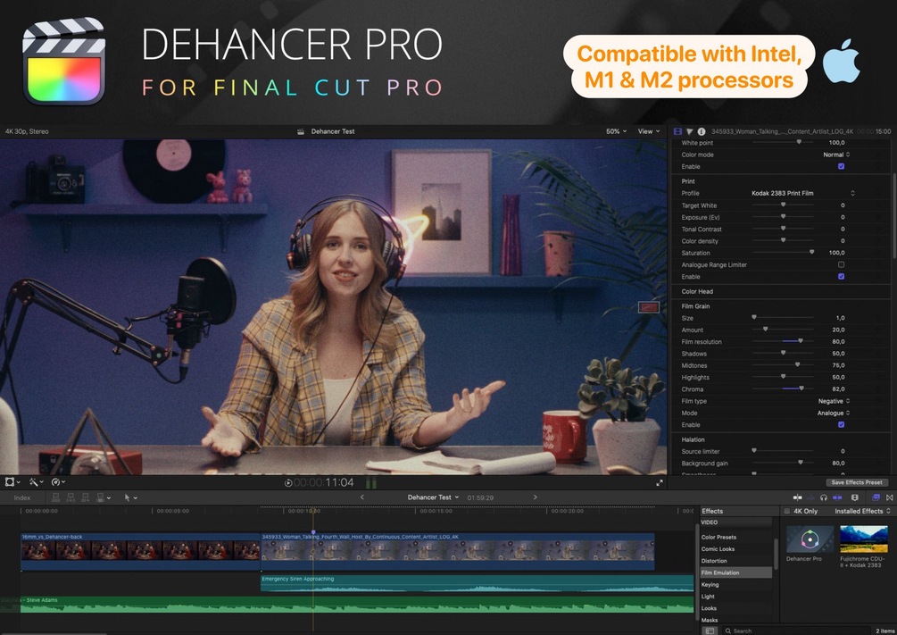Go forward in timeline history arrow
897x635 pixels.
535,497
